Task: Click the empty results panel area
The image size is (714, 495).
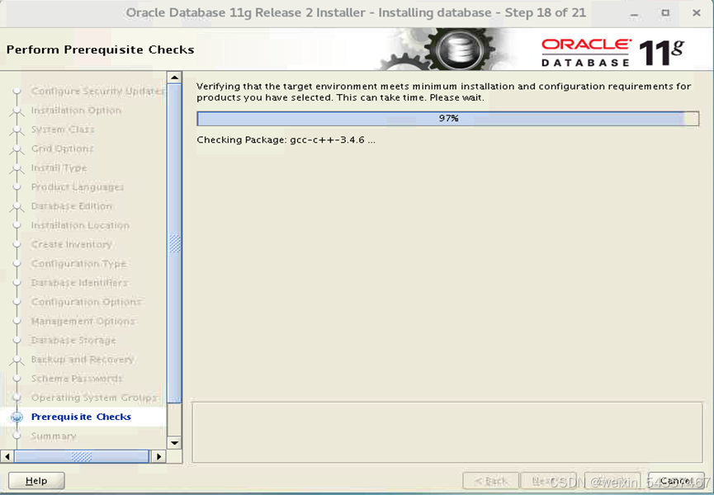Action: tap(446, 431)
